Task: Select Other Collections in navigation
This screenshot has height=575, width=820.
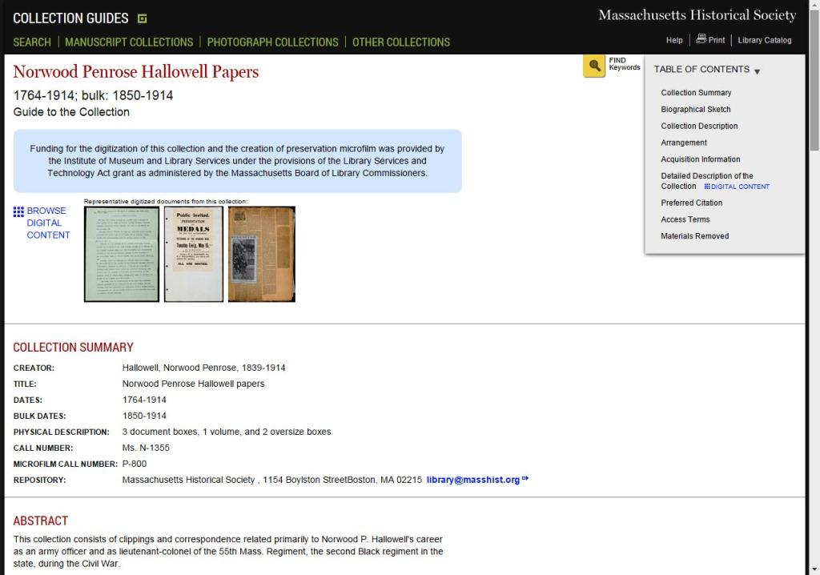Action: point(400,42)
